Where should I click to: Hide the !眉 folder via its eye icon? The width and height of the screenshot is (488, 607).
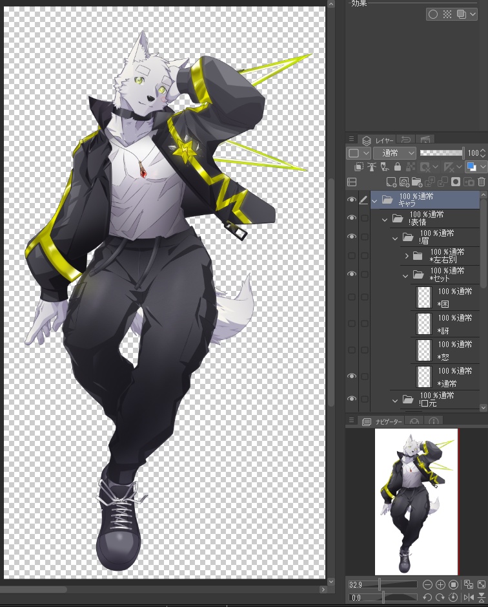tap(352, 237)
